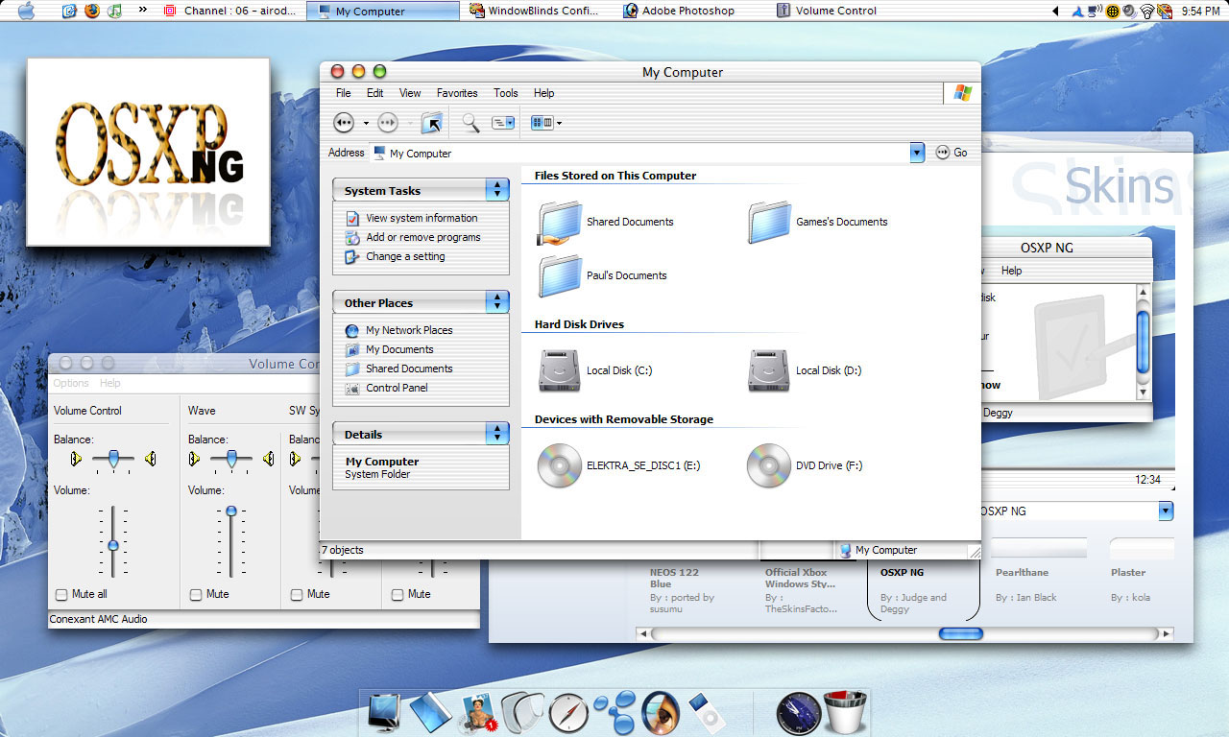Click the Views toolbar icon
The height and width of the screenshot is (737, 1229).
(x=542, y=123)
